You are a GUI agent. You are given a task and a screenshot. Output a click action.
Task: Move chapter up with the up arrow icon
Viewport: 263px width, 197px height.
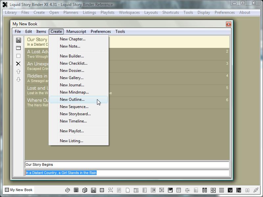pyautogui.click(x=18, y=72)
